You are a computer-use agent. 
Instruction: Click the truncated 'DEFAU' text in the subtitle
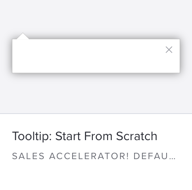pyautogui.click(x=151, y=156)
